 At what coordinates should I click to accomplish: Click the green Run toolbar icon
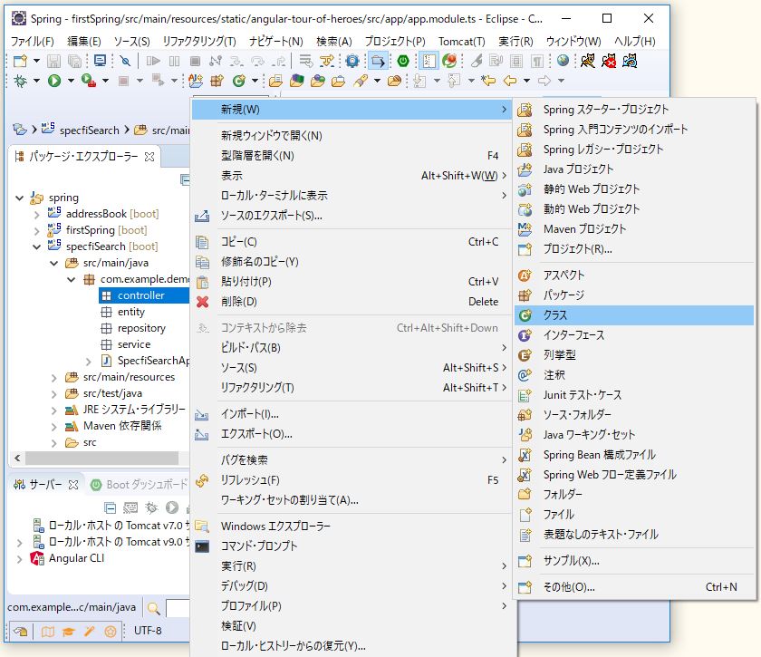[x=54, y=81]
